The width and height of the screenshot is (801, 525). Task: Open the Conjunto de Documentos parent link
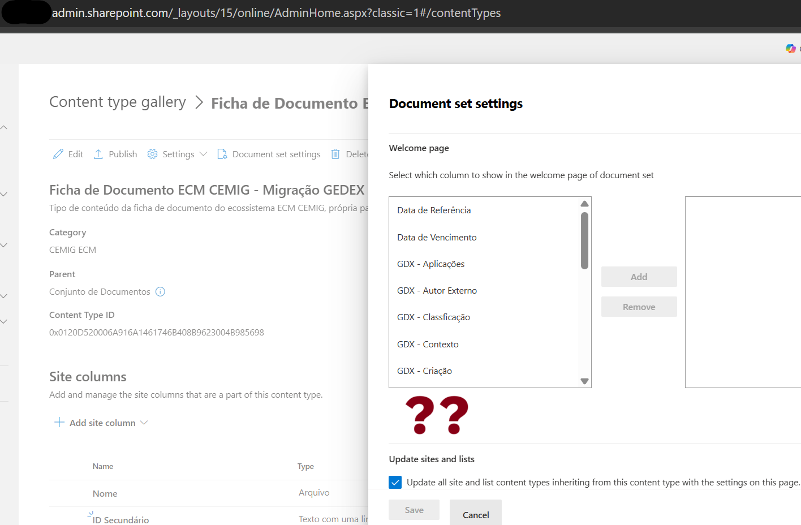pyautogui.click(x=100, y=292)
